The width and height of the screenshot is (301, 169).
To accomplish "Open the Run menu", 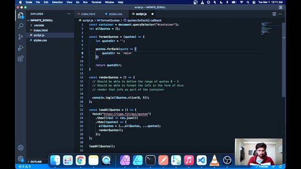I will (85, 2).
